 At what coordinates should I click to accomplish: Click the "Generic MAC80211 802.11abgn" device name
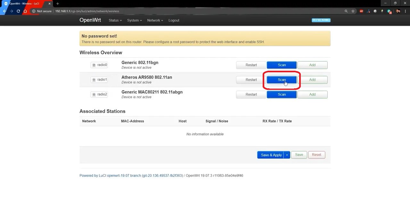[x=152, y=92]
